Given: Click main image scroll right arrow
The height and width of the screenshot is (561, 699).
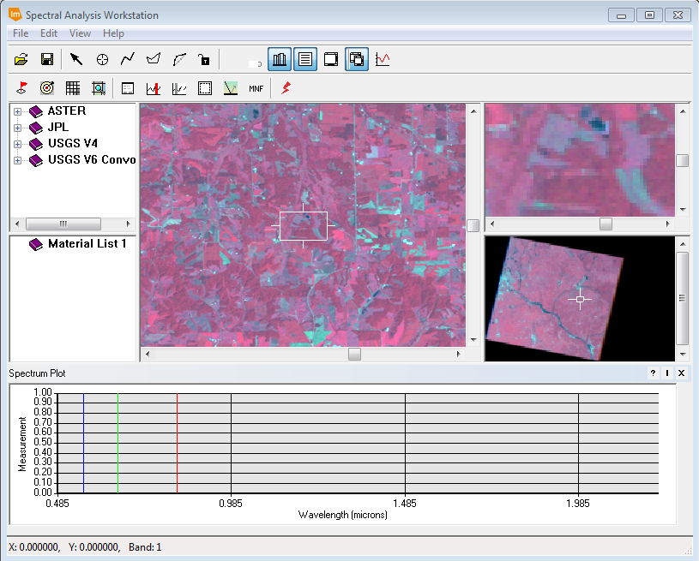Looking at the screenshot, I should [459, 354].
